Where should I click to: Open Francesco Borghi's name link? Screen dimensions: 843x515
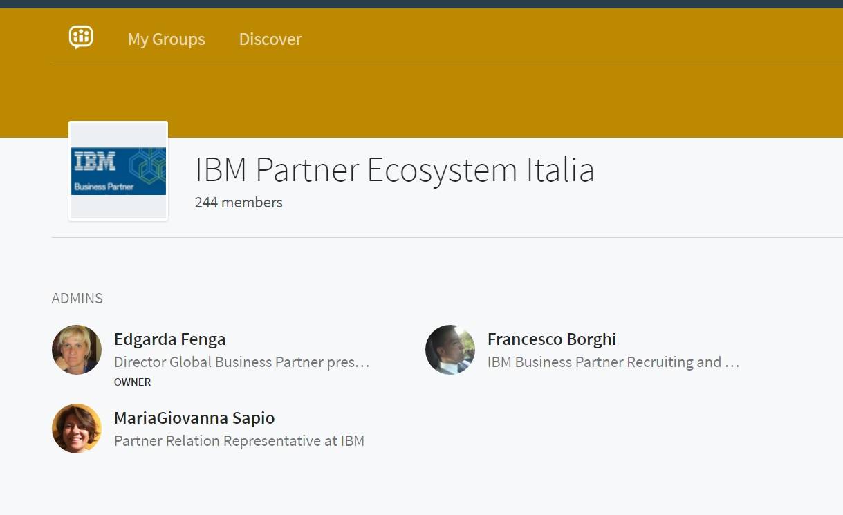551,339
